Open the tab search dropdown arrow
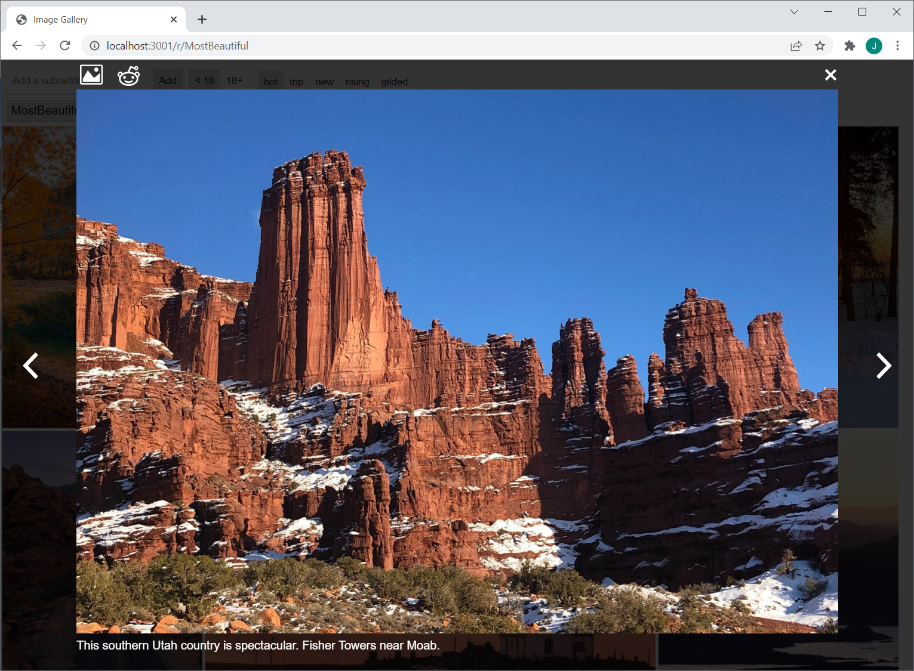914x671 pixels. 794,12
